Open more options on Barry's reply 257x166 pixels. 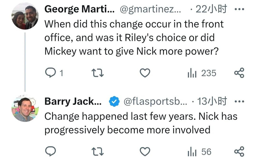[x=239, y=101]
